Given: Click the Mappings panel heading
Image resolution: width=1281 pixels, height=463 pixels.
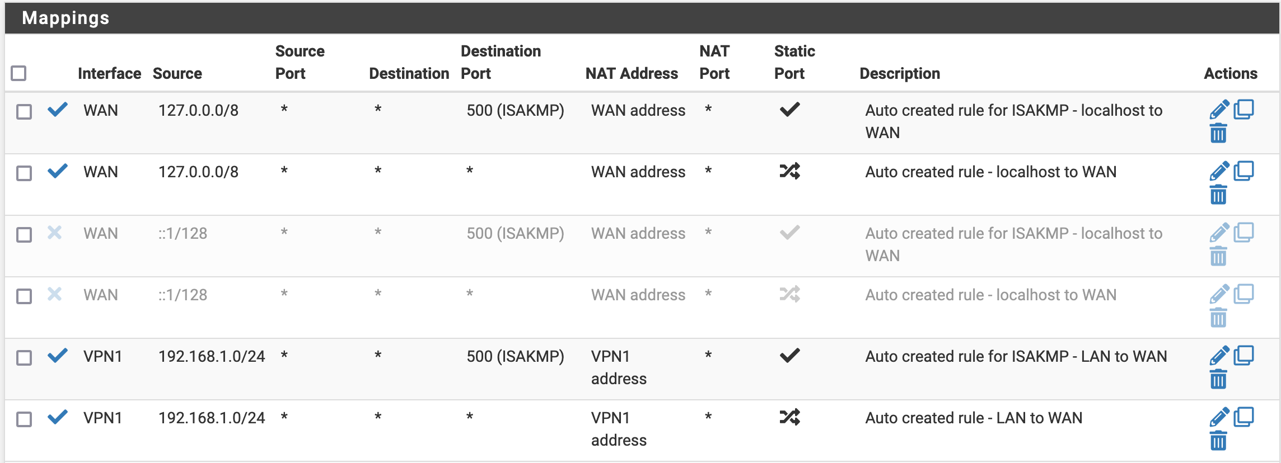Looking at the screenshot, I should point(66,18).
